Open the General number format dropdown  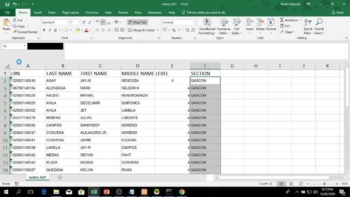coord(194,22)
